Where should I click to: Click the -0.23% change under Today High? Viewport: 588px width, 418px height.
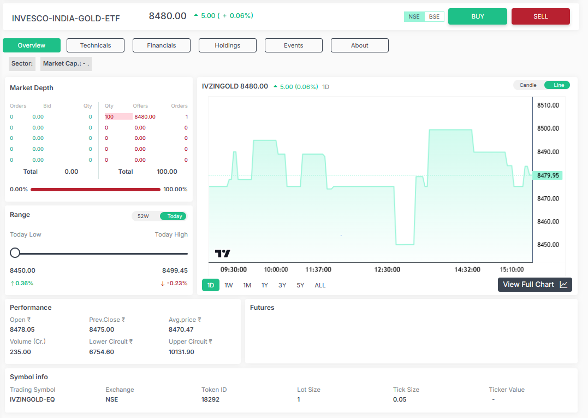(x=174, y=283)
